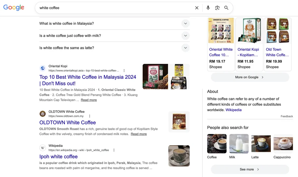
Task: Select Milk in People also search for
Action: [239, 147]
